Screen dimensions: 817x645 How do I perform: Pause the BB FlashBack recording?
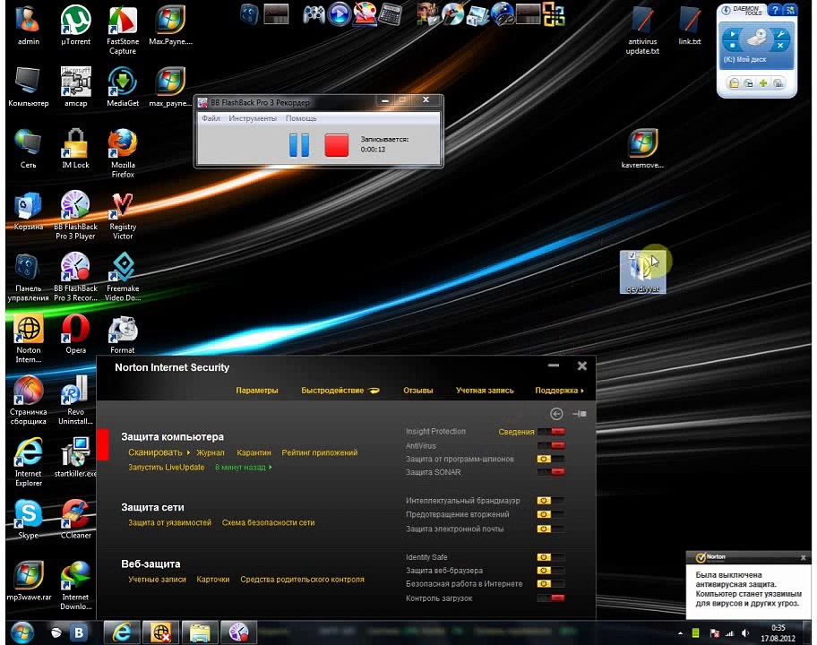pyautogui.click(x=299, y=144)
